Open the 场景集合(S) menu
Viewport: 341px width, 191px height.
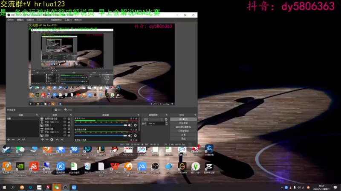click(x=56, y=20)
